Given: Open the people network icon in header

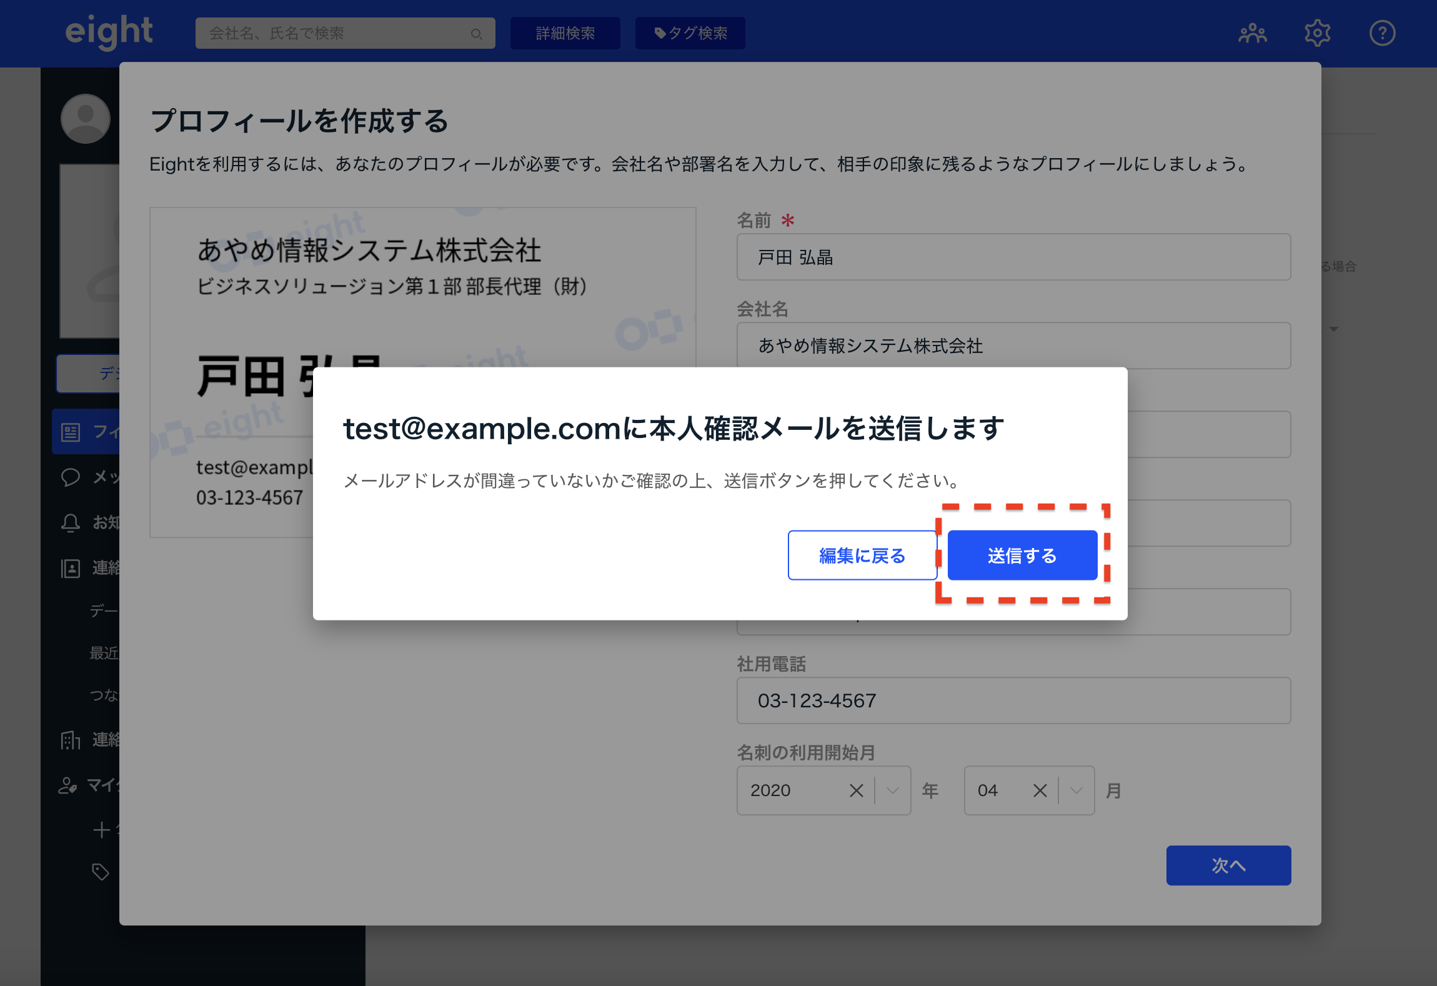Looking at the screenshot, I should click(1252, 33).
